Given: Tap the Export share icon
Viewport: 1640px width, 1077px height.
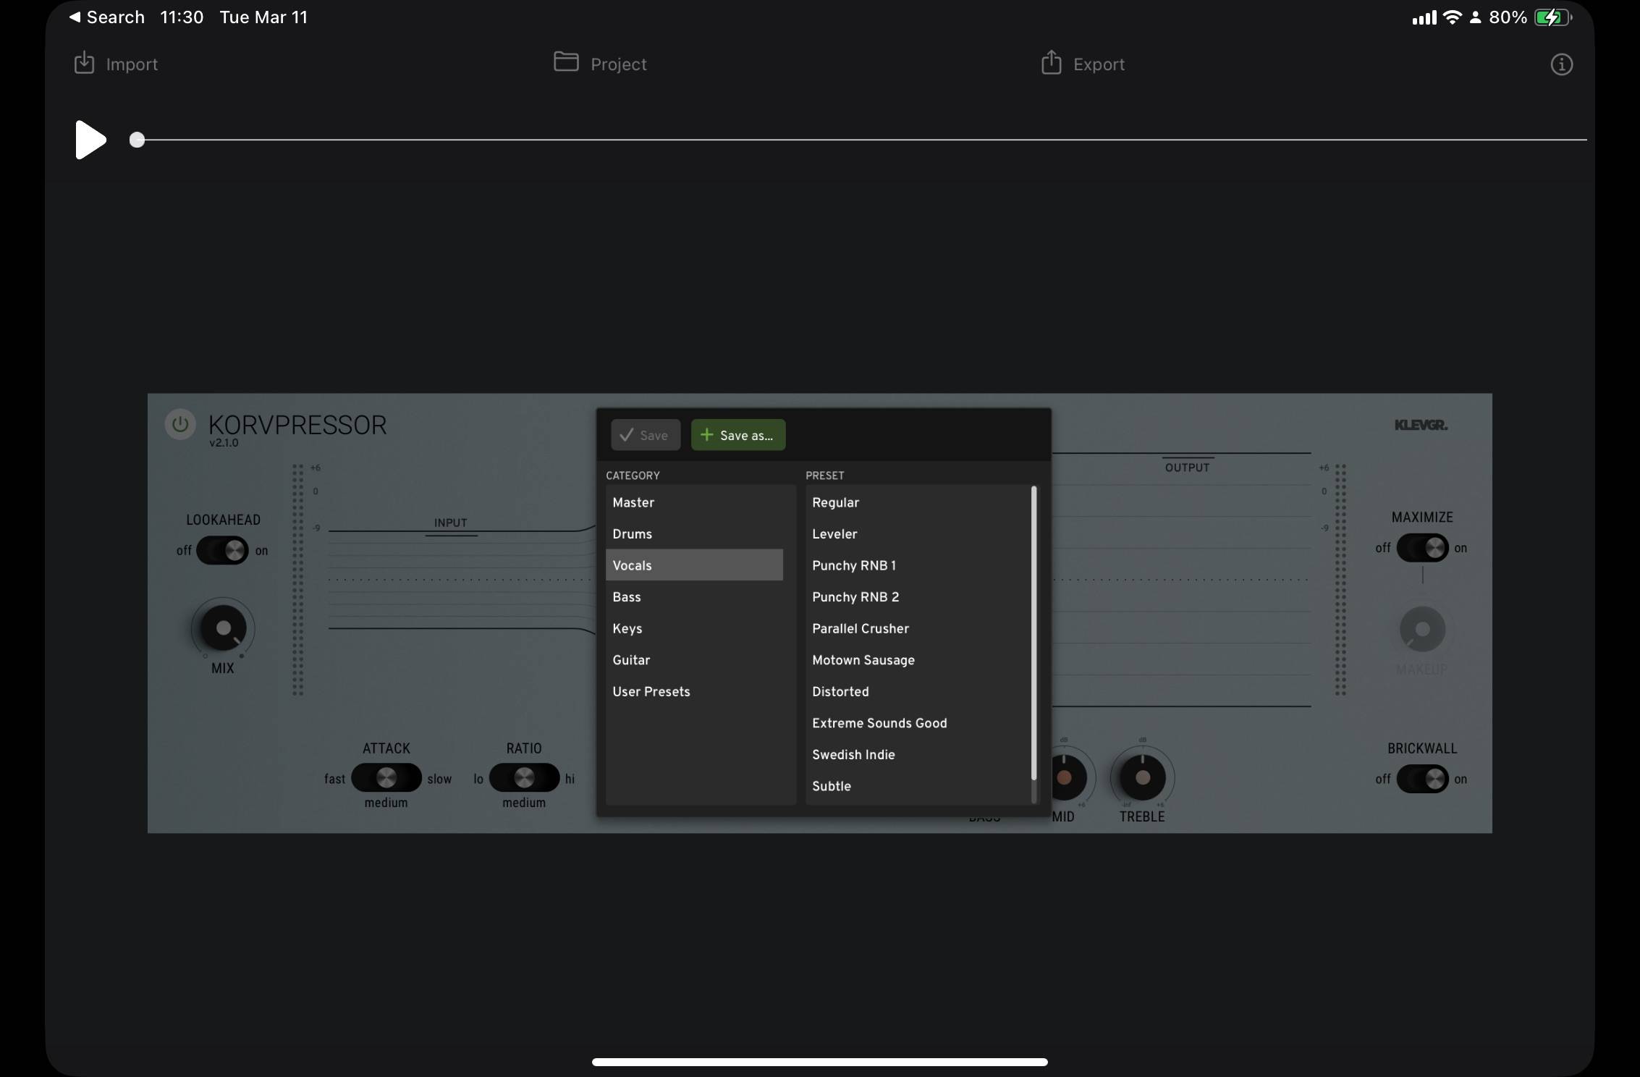Looking at the screenshot, I should click(1051, 62).
